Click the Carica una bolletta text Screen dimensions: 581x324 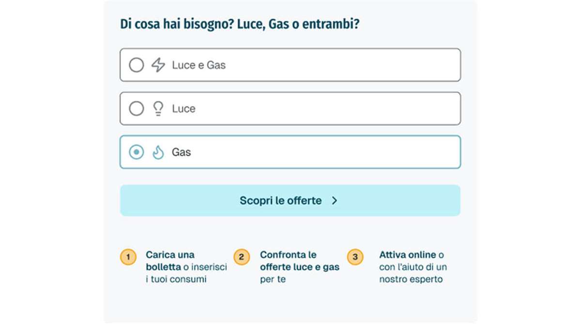[x=170, y=261]
